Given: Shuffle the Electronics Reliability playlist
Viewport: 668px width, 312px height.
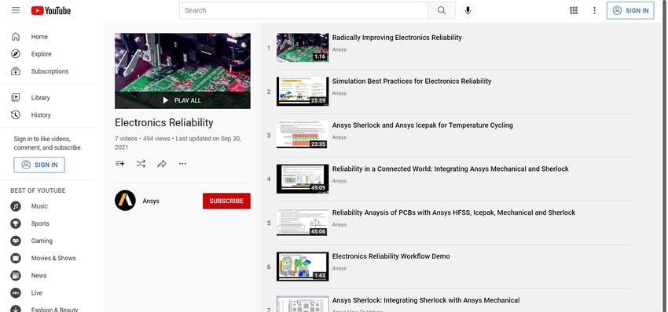Looking at the screenshot, I should click(141, 164).
